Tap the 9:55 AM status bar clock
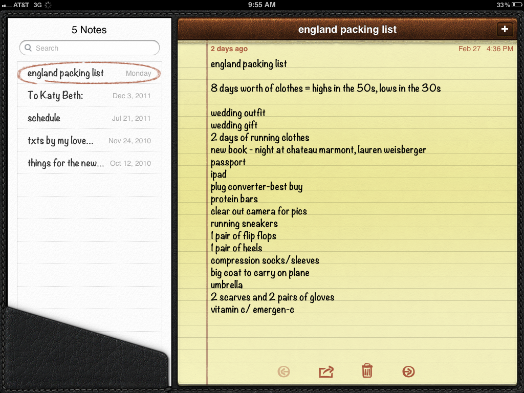Screen dimensions: 524x393 point(261,5)
